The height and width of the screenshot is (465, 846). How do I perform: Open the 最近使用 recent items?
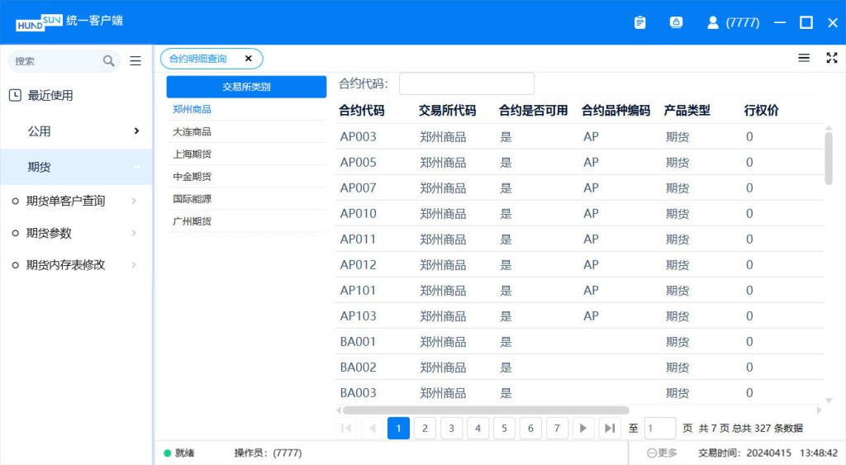click(x=50, y=96)
